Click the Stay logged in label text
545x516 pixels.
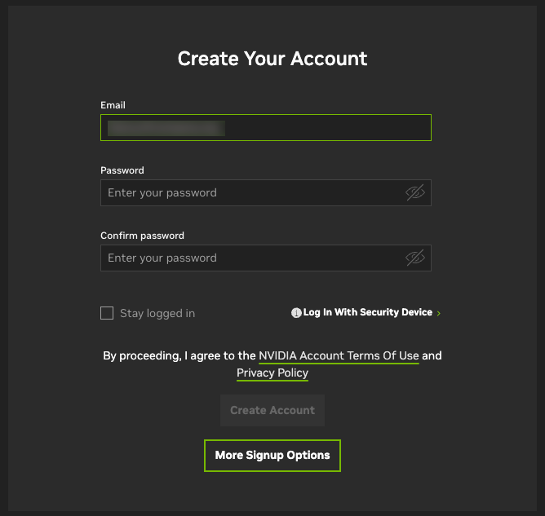coord(157,313)
